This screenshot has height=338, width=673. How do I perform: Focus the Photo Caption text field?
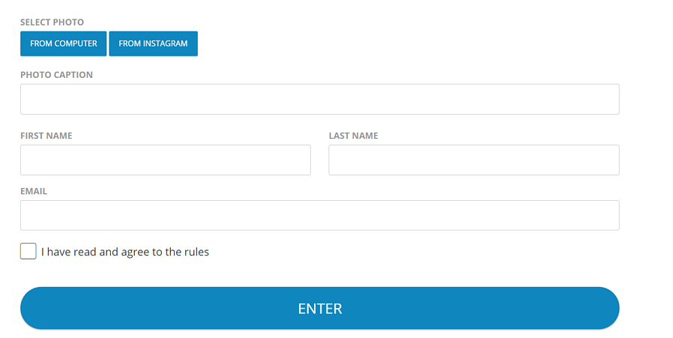click(319, 99)
